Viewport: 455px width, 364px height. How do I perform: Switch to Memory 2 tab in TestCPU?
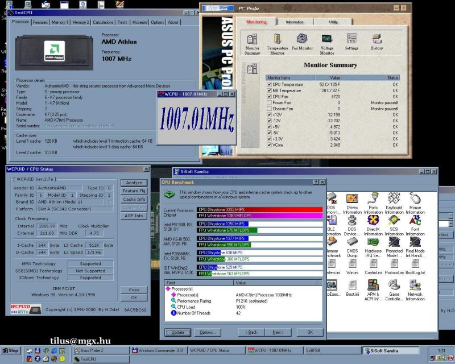(81, 22)
